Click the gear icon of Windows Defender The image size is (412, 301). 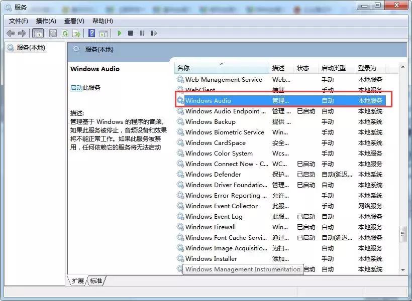180,174
